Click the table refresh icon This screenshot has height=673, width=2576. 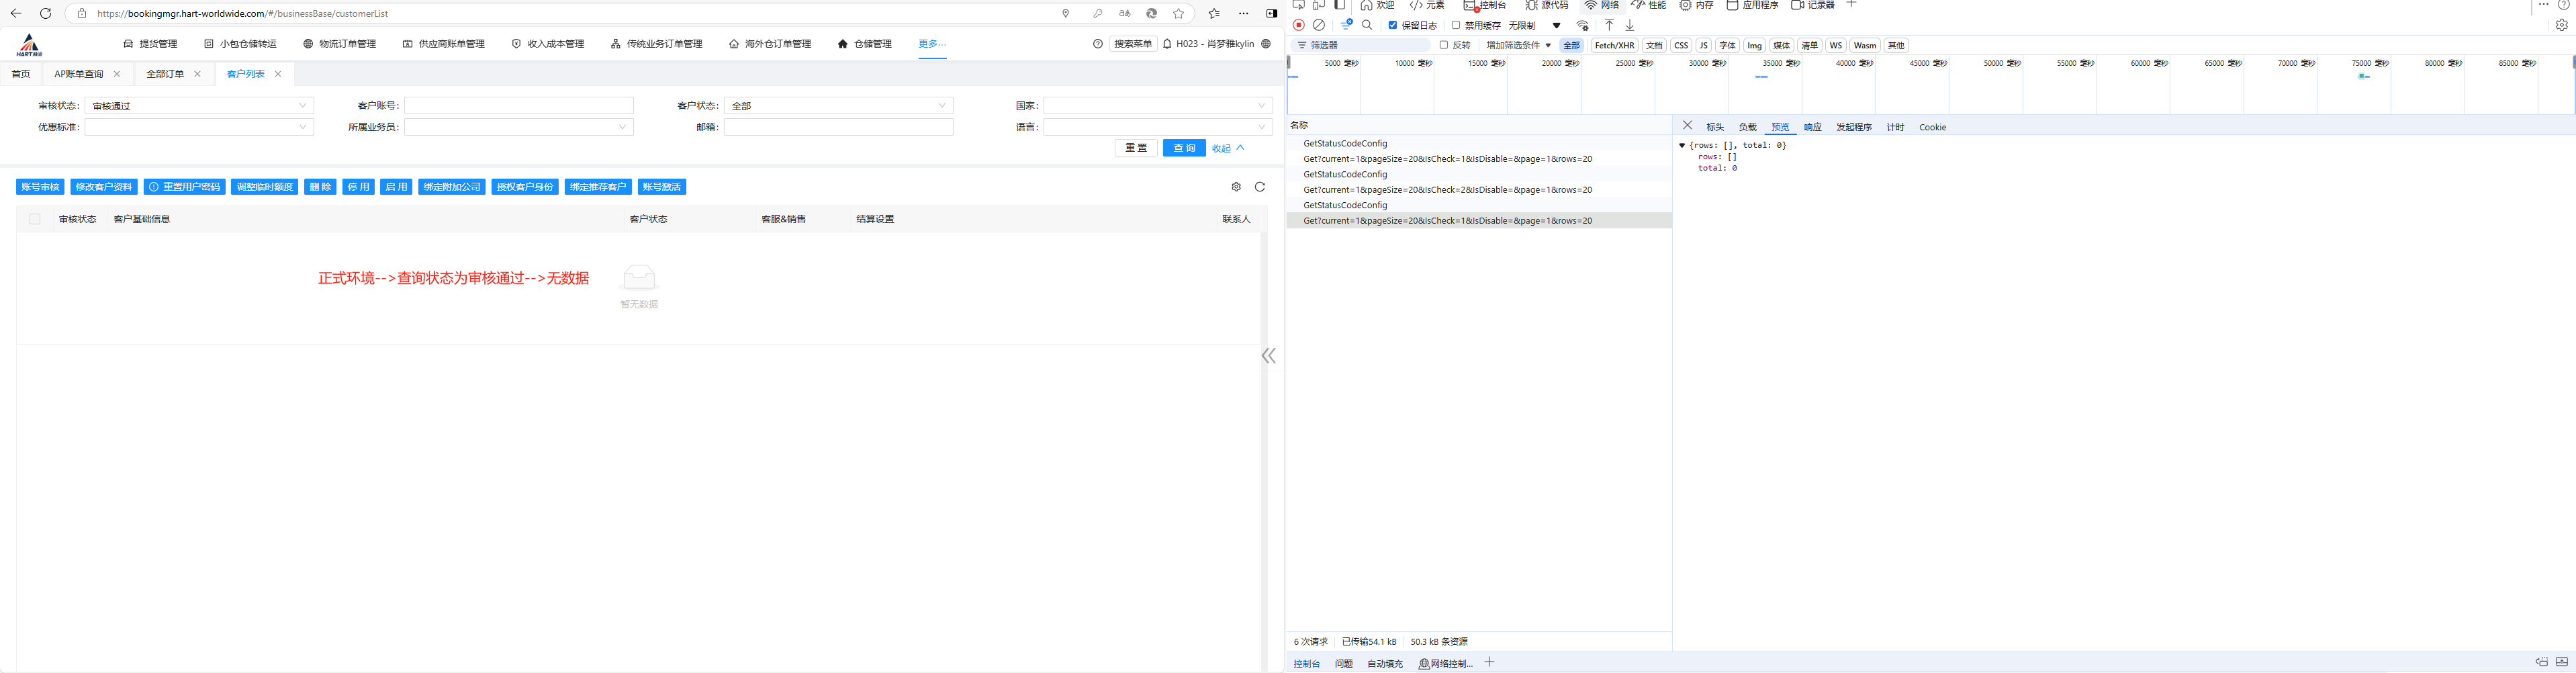point(1260,187)
